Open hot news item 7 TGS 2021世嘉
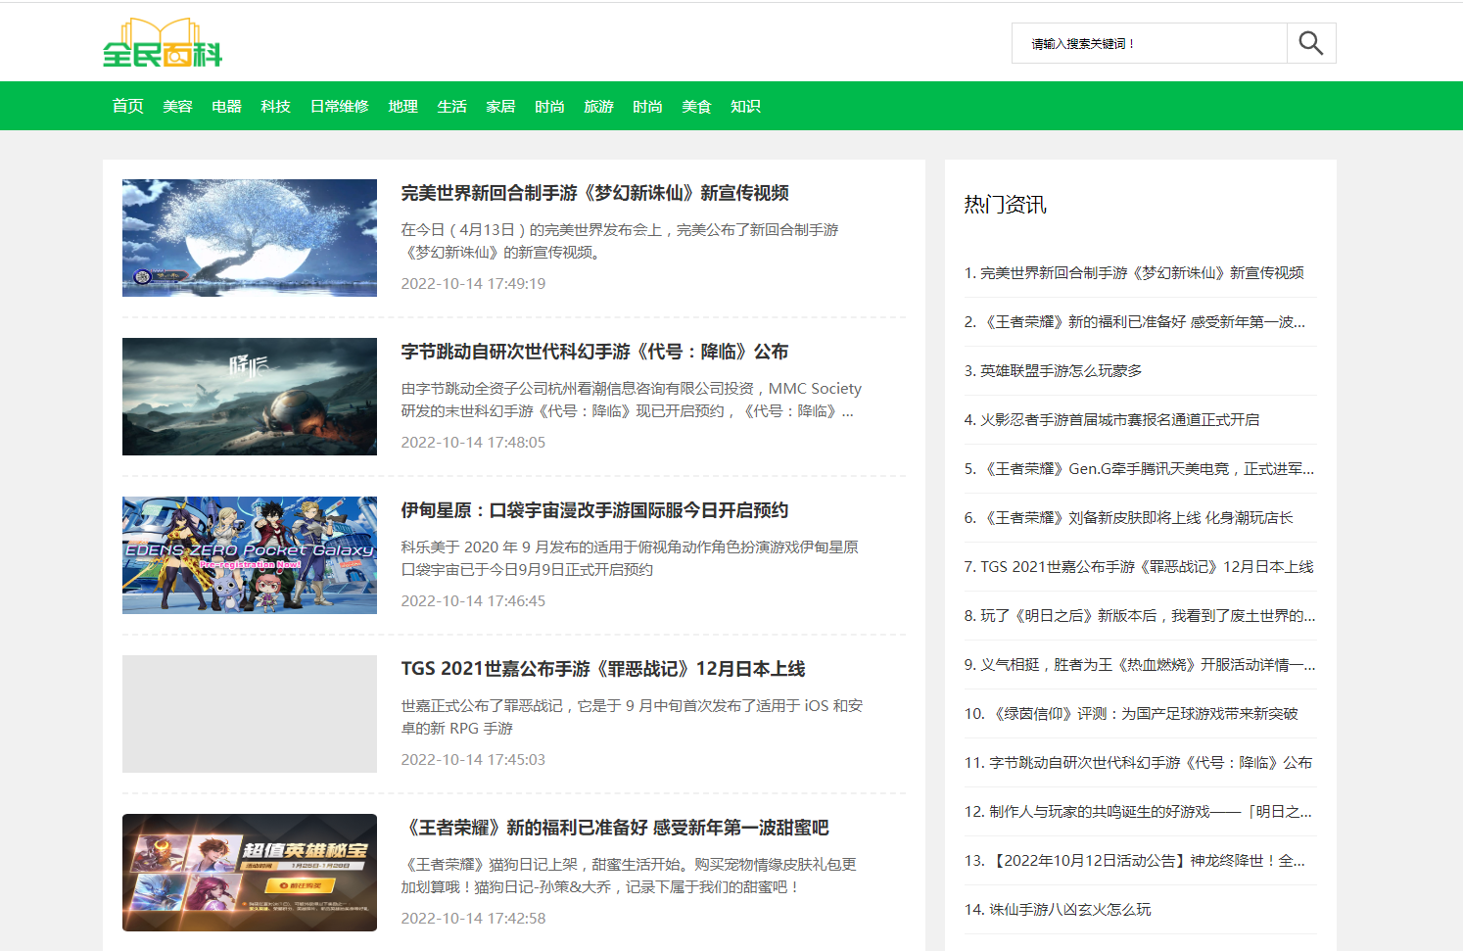The image size is (1463, 951). coord(1139,566)
